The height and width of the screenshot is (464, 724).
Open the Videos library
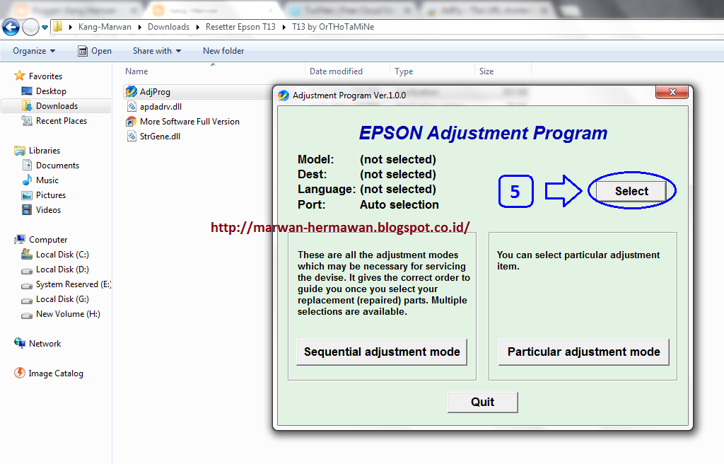coord(48,210)
